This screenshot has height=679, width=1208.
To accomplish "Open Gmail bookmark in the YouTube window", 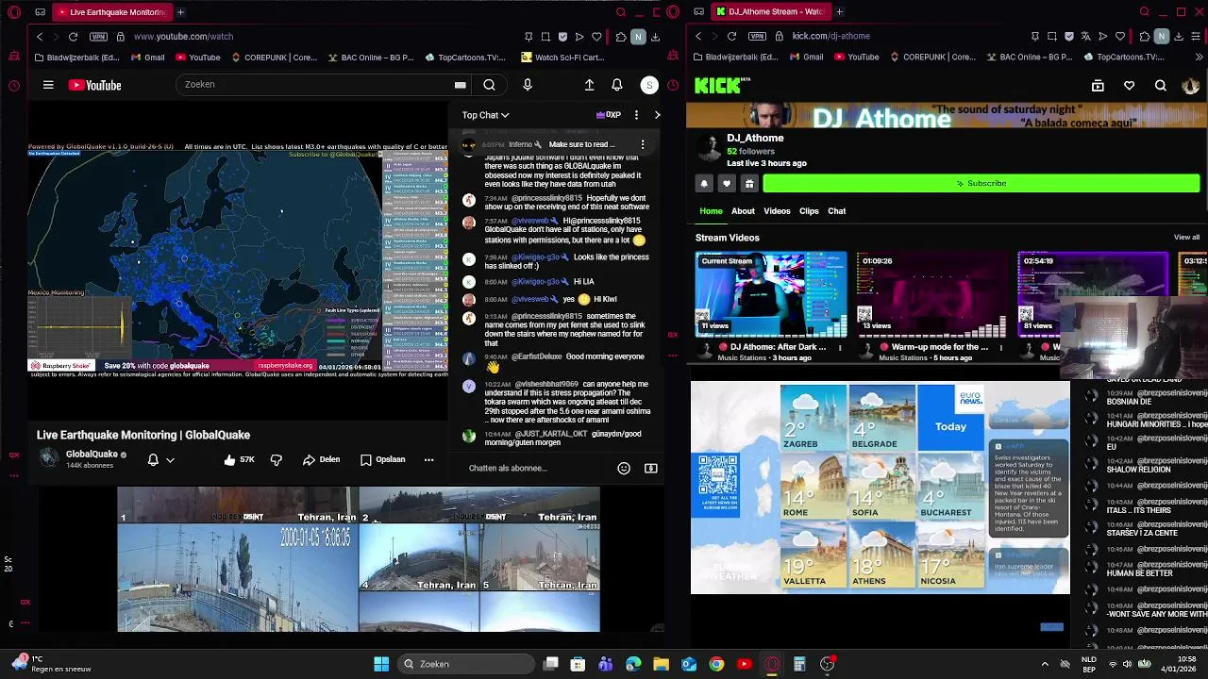I will click(148, 58).
